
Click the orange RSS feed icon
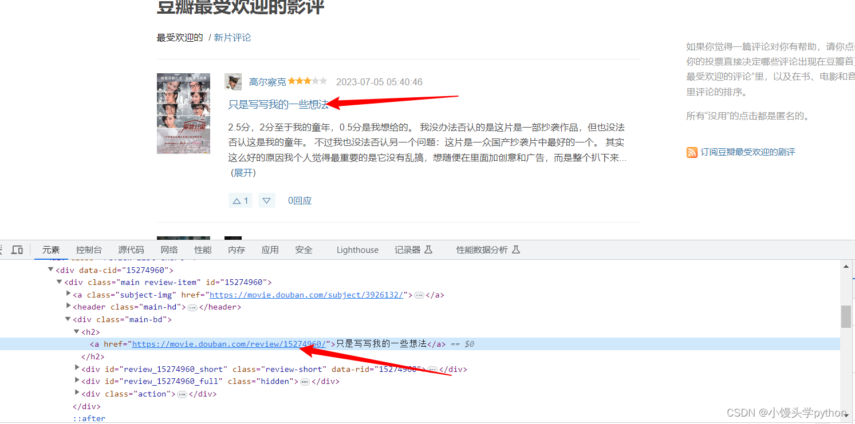(x=692, y=152)
